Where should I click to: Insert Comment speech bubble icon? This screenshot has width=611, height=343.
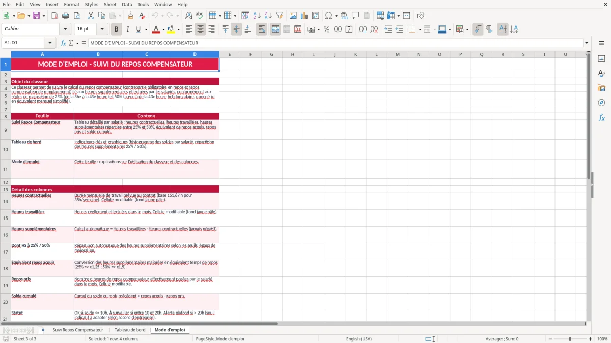355,16
